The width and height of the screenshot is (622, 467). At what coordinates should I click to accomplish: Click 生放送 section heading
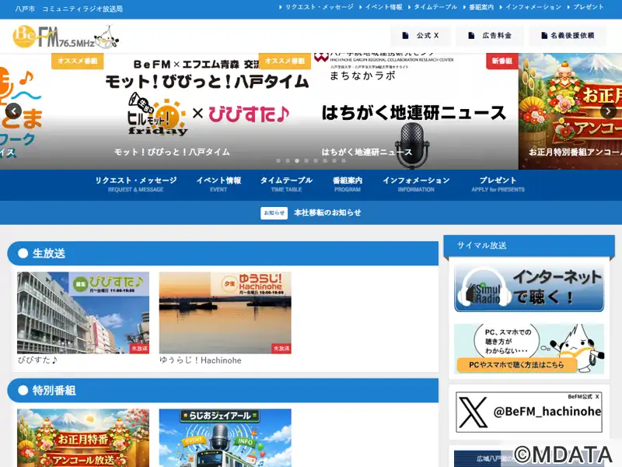click(x=222, y=254)
